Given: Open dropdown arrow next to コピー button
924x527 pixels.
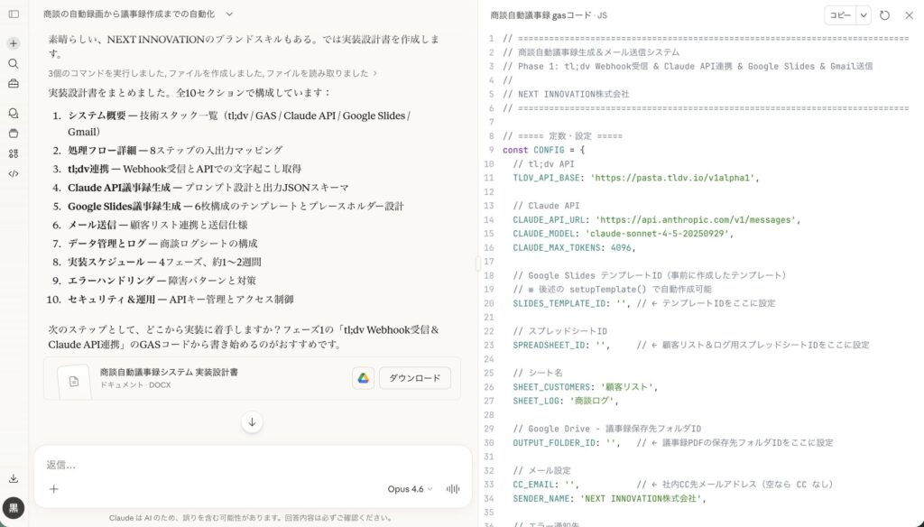Looking at the screenshot, I should click(x=864, y=15).
